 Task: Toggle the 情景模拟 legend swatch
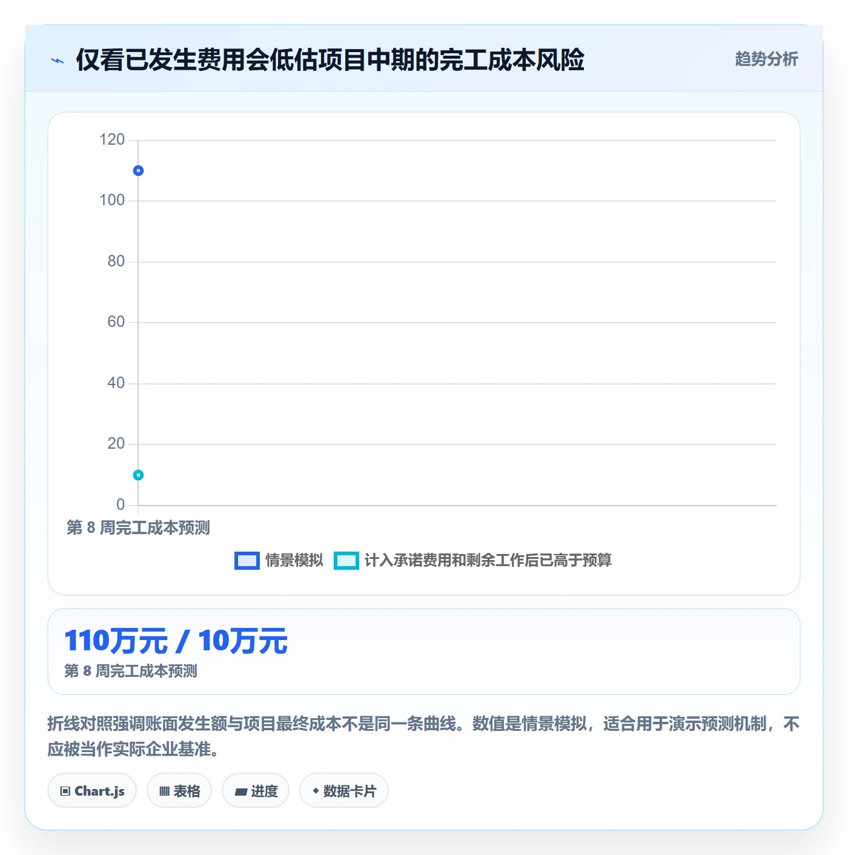coord(247,561)
